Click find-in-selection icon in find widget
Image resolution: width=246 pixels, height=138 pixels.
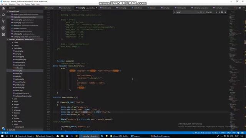pyautogui.click(x=222, y=12)
